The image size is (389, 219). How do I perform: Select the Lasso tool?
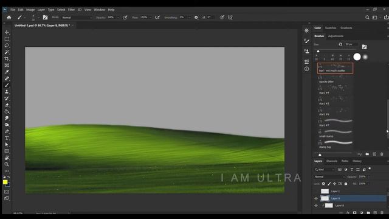tap(7, 46)
